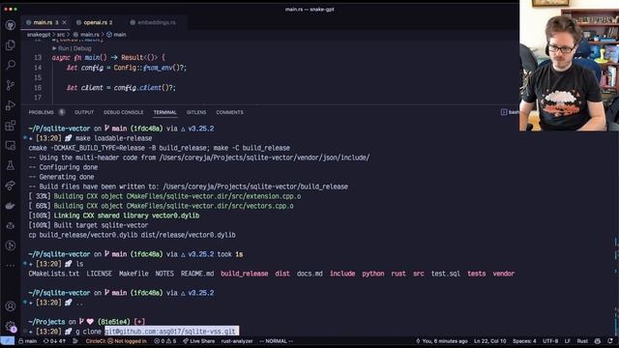Viewport: 619px width, 348px height.
Task: Click line number 14 in the gutter
Action: pyautogui.click(x=38, y=68)
